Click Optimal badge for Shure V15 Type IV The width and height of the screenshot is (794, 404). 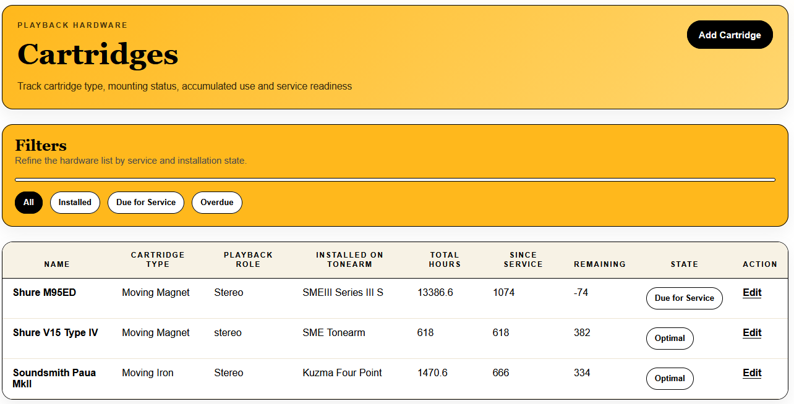pos(670,338)
